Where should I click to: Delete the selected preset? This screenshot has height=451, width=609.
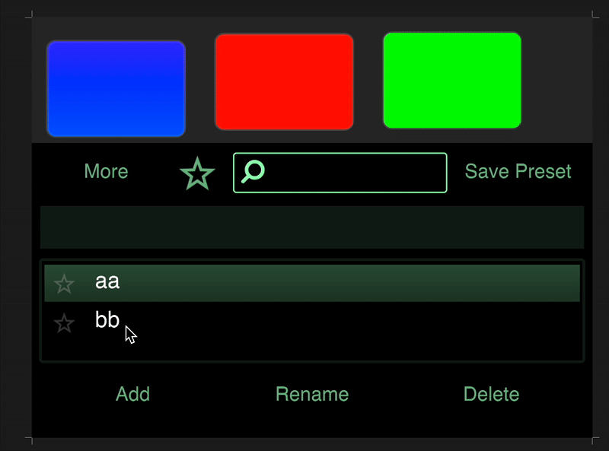click(491, 395)
